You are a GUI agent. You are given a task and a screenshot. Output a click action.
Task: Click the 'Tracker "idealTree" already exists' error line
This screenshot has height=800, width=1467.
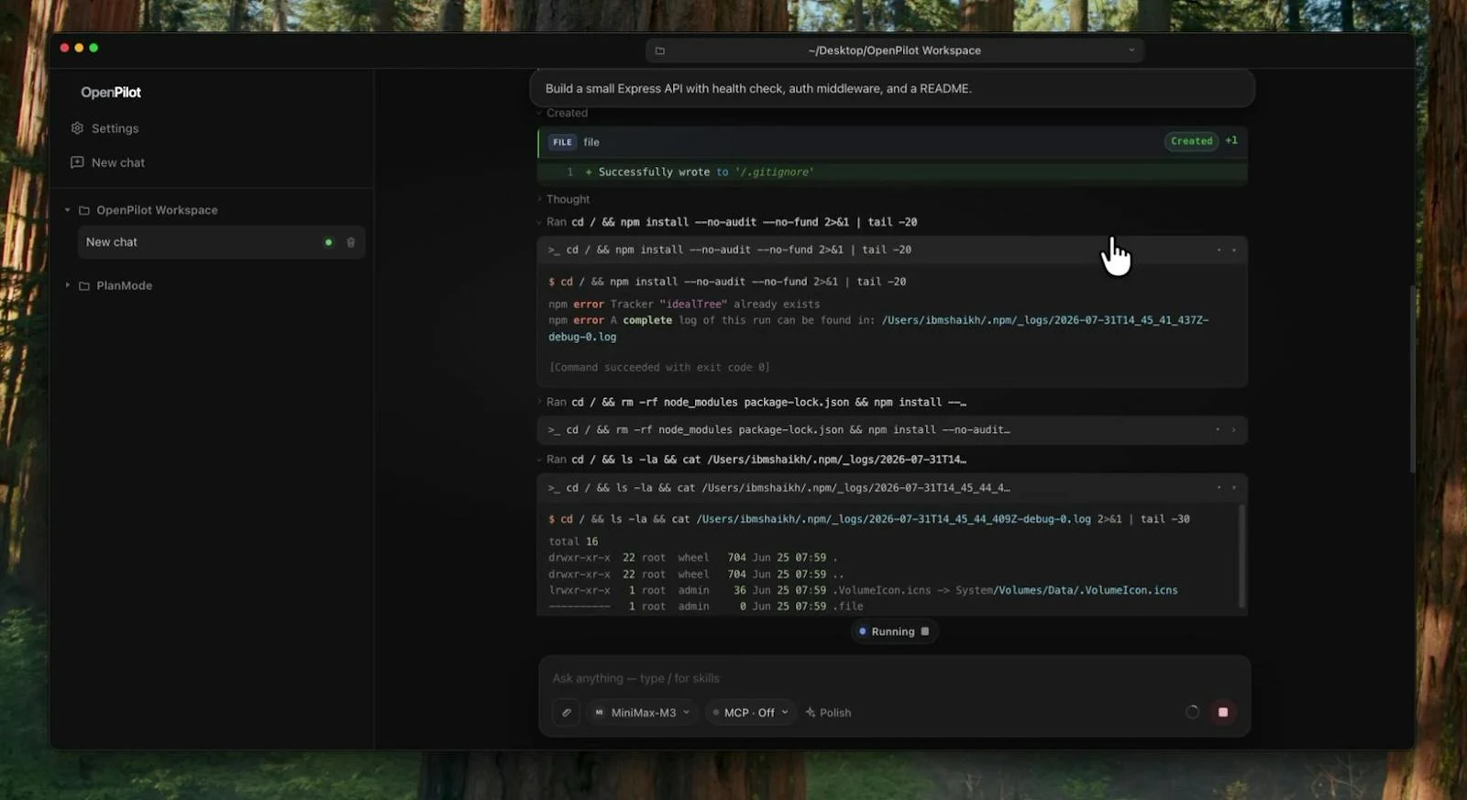pyautogui.click(x=684, y=304)
